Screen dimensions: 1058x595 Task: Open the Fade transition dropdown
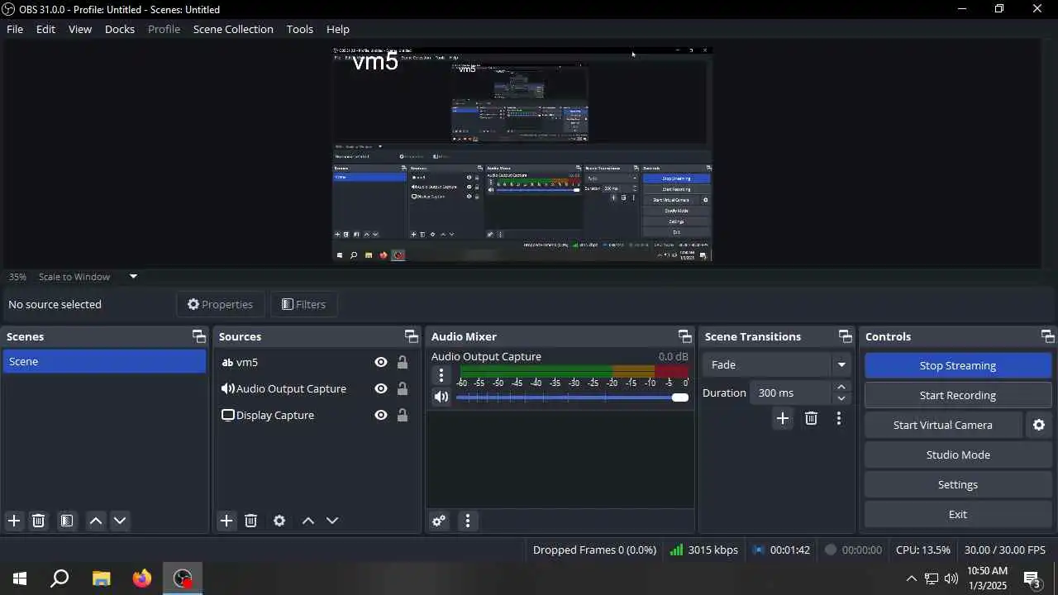point(776,364)
